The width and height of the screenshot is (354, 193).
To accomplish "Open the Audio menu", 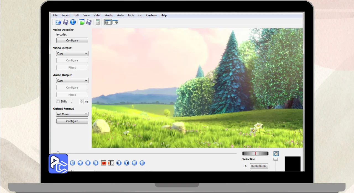I will click(x=109, y=15).
